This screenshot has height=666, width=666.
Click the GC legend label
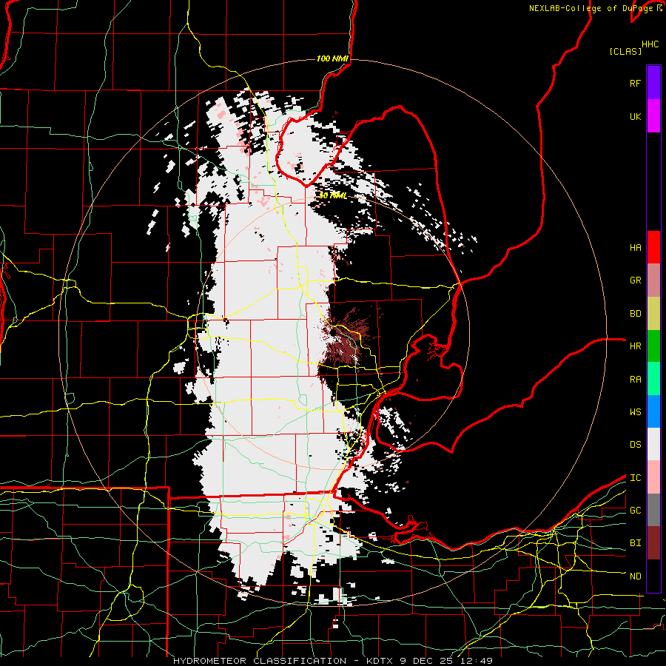coord(635,511)
